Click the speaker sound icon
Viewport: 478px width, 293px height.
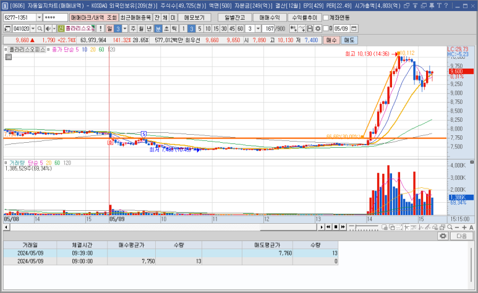tap(48, 28)
